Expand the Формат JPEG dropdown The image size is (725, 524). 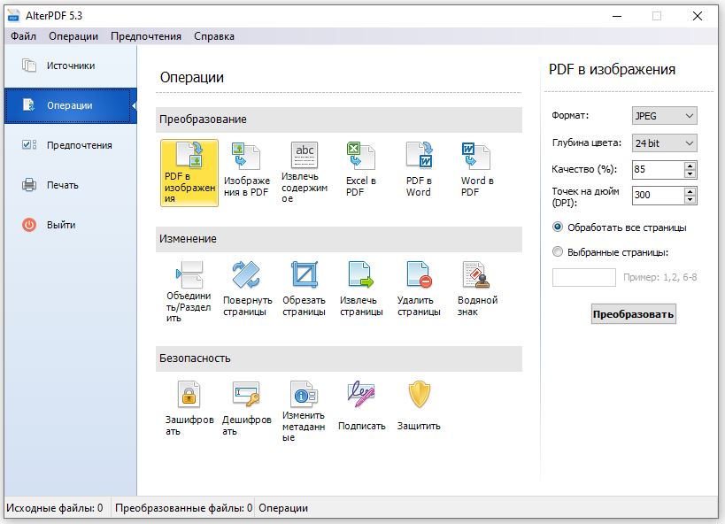click(x=665, y=116)
